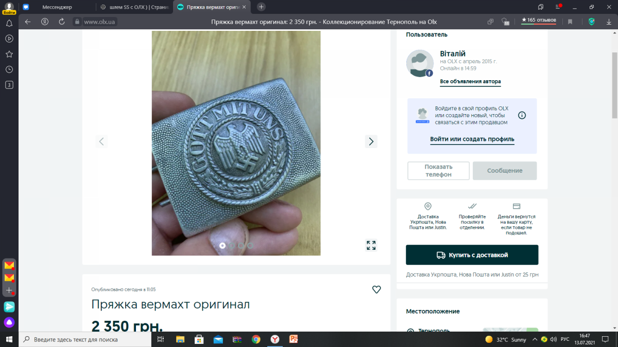Click the Windows taskbar search box
Screen dimensions: 618x347
click(85, 339)
